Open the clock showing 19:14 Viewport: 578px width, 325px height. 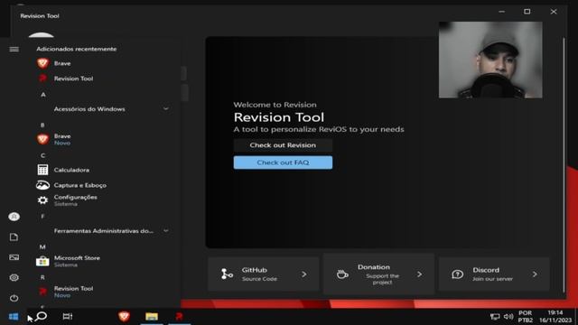click(555, 317)
